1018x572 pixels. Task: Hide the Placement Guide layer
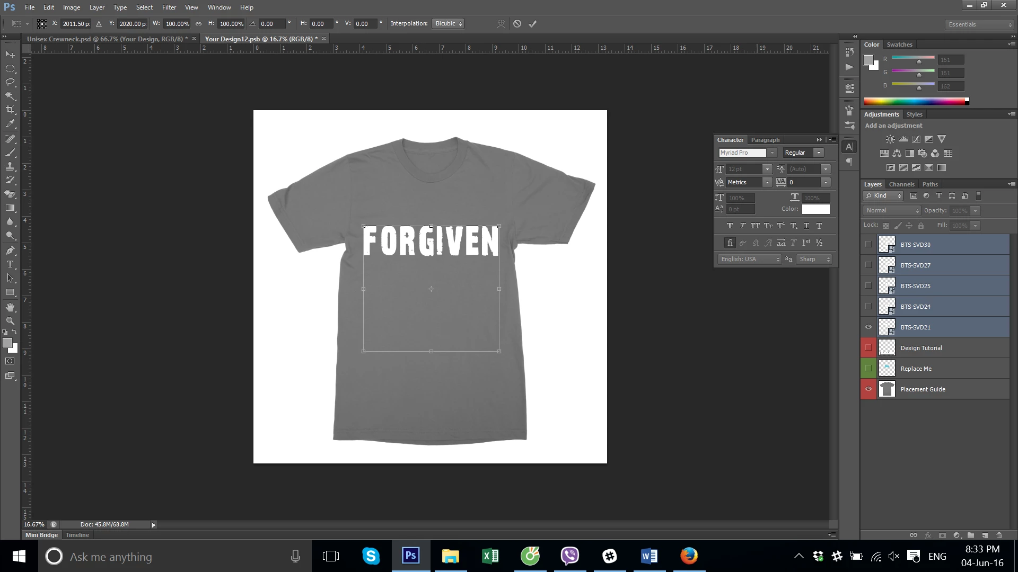(x=868, y=389)
